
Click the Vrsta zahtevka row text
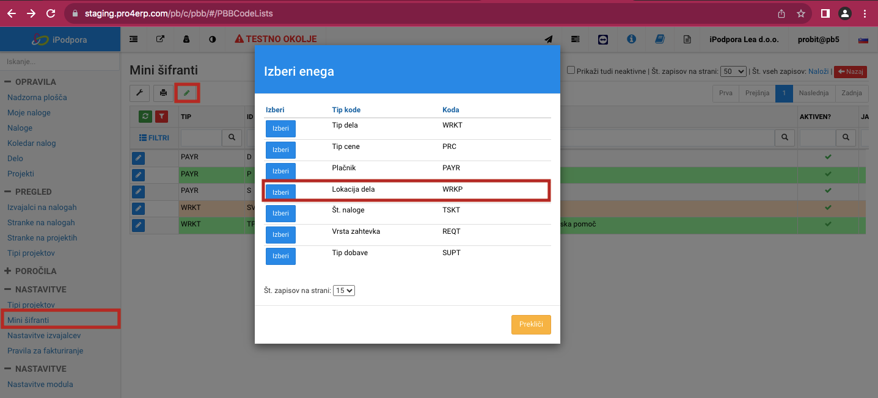(356, 231)
